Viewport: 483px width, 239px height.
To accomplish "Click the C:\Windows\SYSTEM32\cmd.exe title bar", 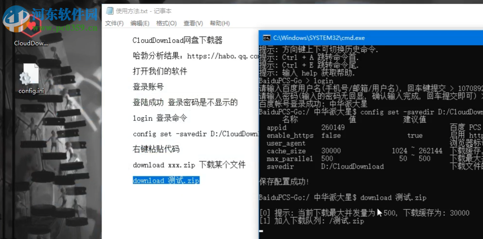I will 319,38.
